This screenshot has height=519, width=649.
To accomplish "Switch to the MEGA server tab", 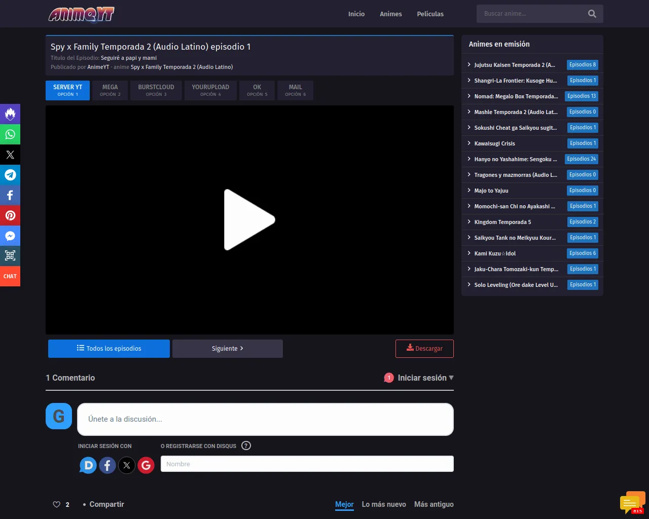I will coord(110,90).
